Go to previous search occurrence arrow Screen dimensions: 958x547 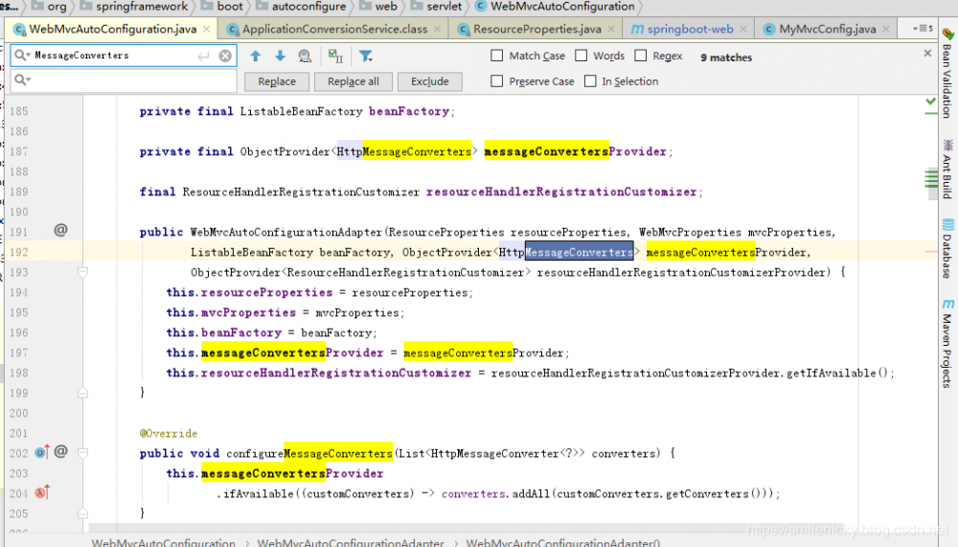256,57
